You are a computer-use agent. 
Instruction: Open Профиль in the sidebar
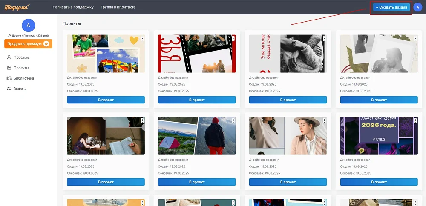(21, 57)
